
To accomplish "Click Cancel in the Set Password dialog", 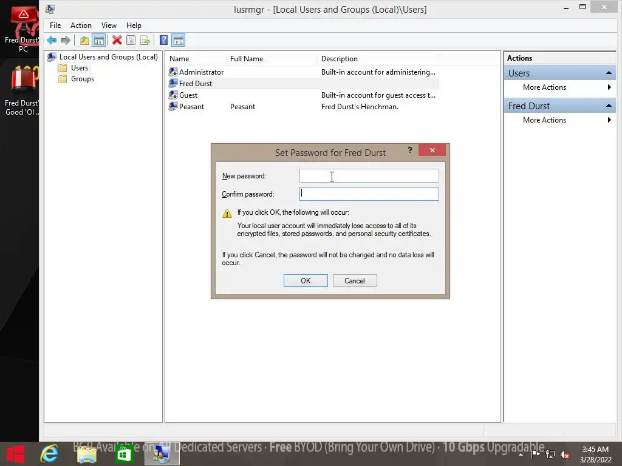I will click(355, 280).
